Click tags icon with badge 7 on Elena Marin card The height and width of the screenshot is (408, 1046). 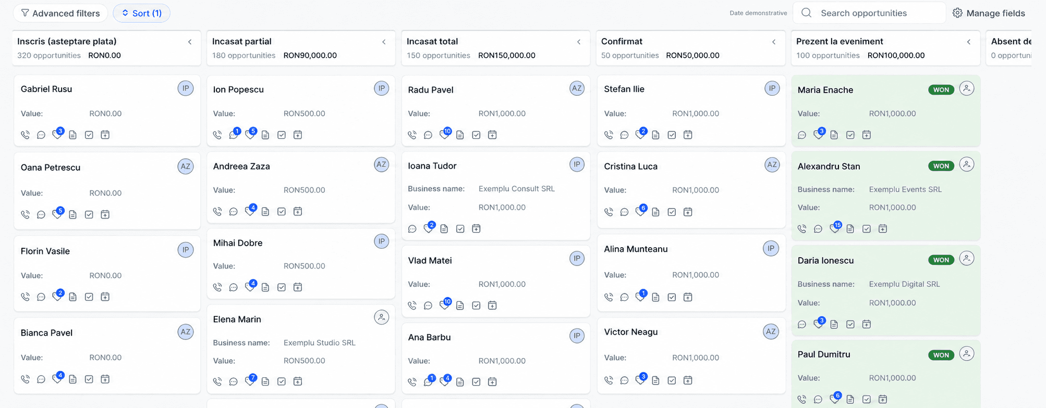(250, 381)
